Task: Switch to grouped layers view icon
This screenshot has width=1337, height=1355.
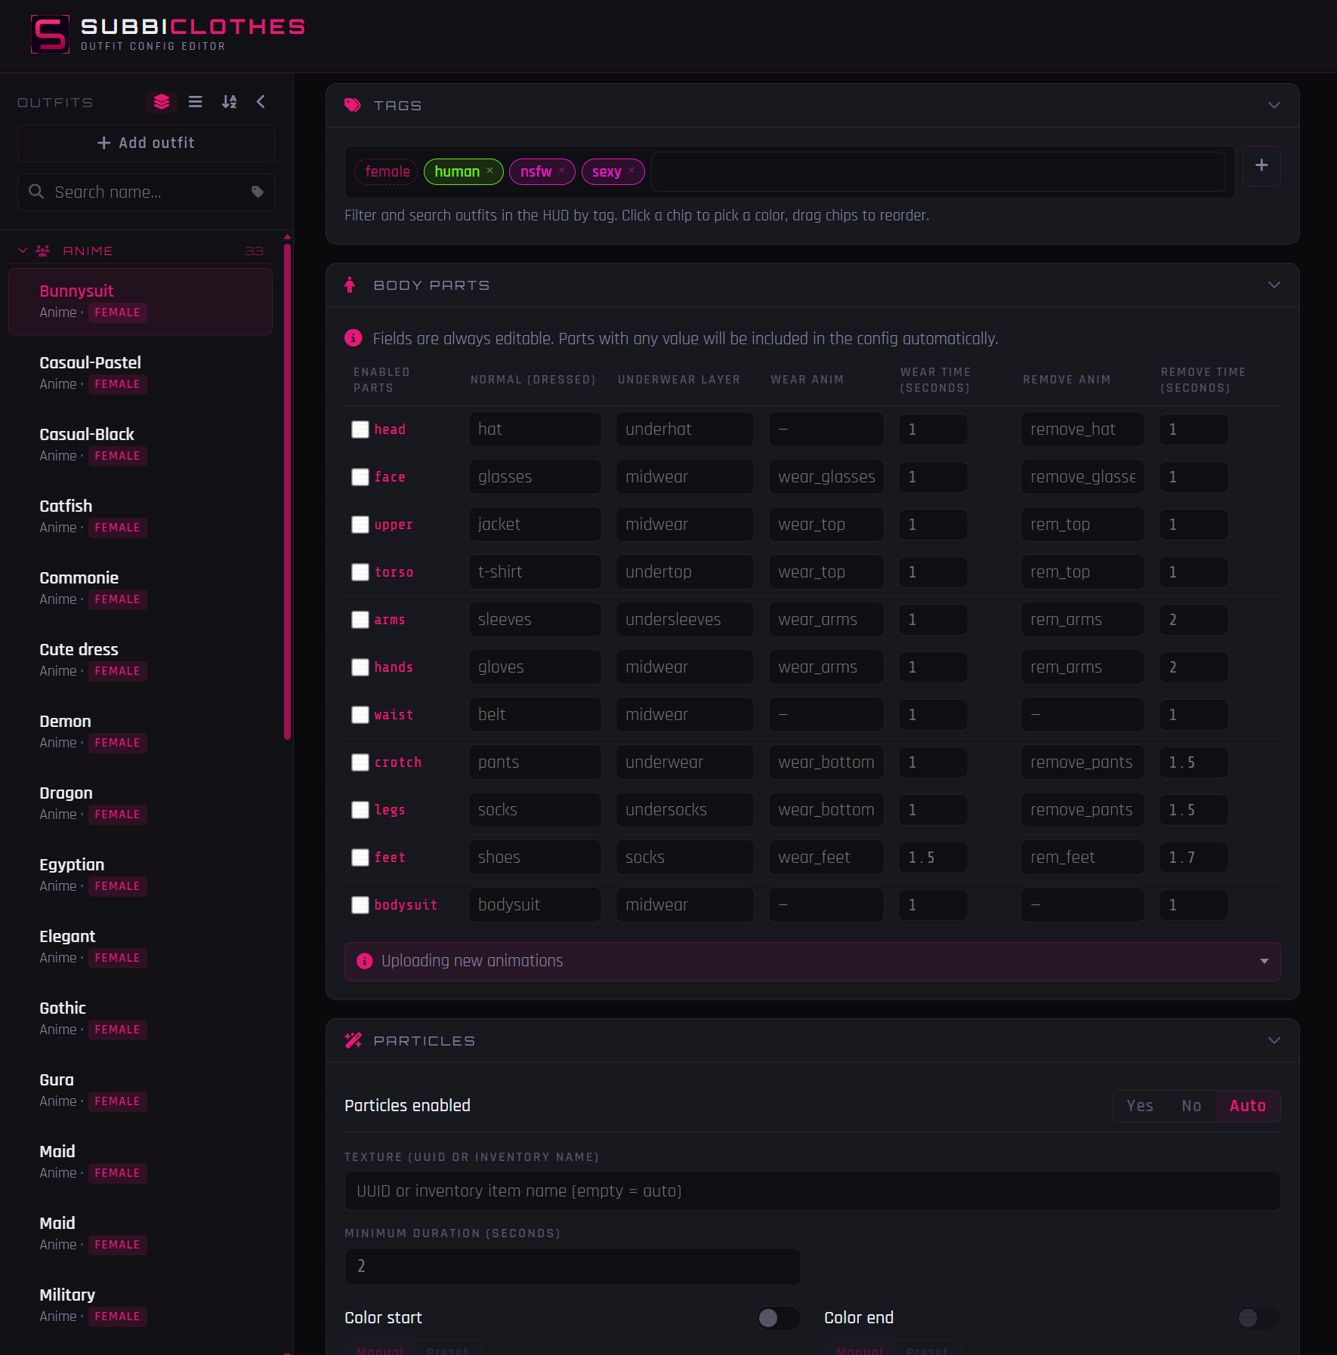Action: click(x=161, y=101)
